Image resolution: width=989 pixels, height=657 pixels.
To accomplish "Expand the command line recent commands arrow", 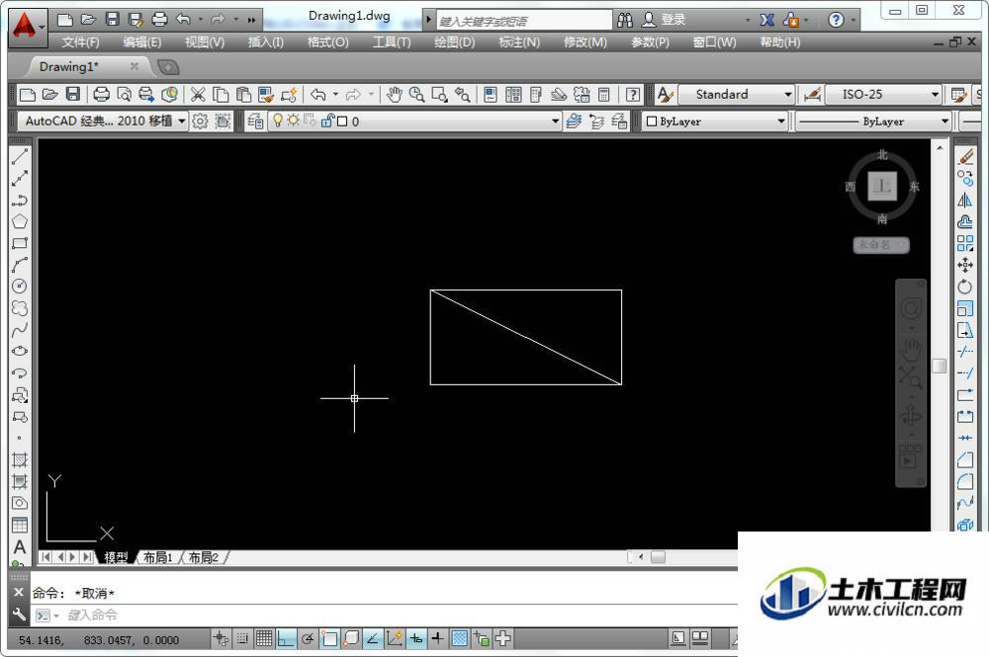I will 56,616.
